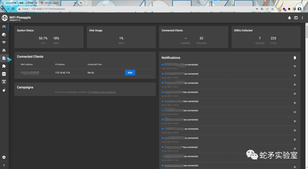Open the Modules puzzle piece icon in sidebar
The width and height of the screenshot is (308, 169).
tap(4, 66)
